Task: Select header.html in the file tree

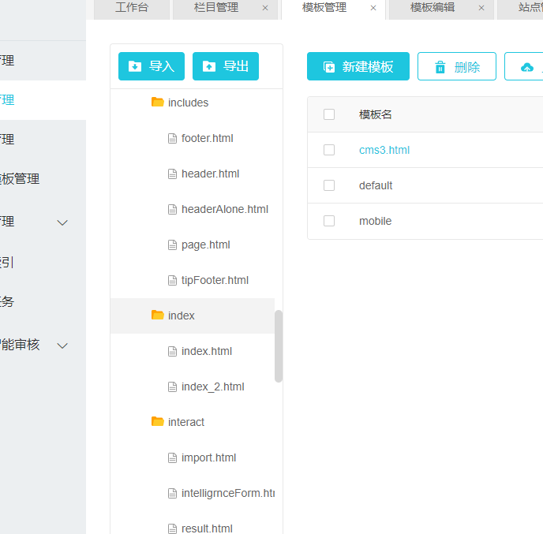Action: coord(210,174)
